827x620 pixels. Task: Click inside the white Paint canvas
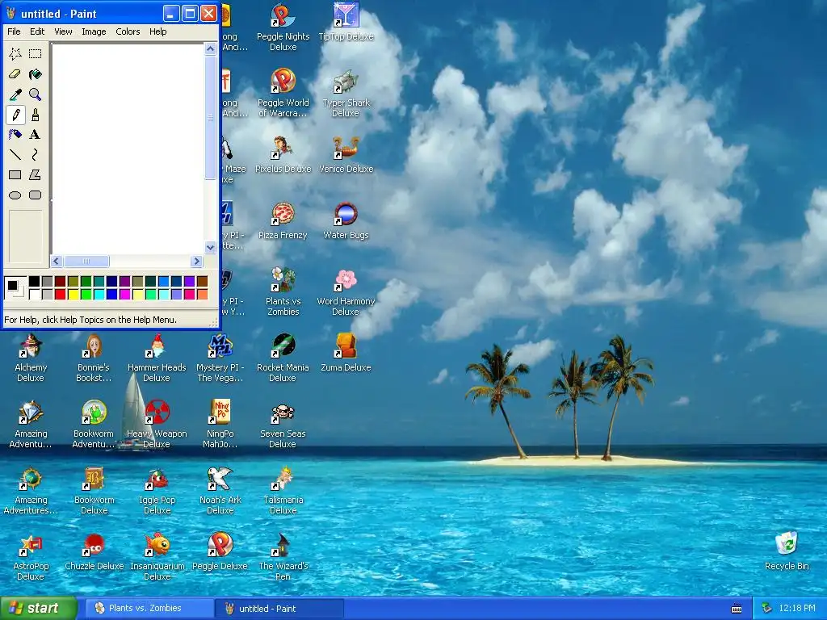tap(128, 149)
